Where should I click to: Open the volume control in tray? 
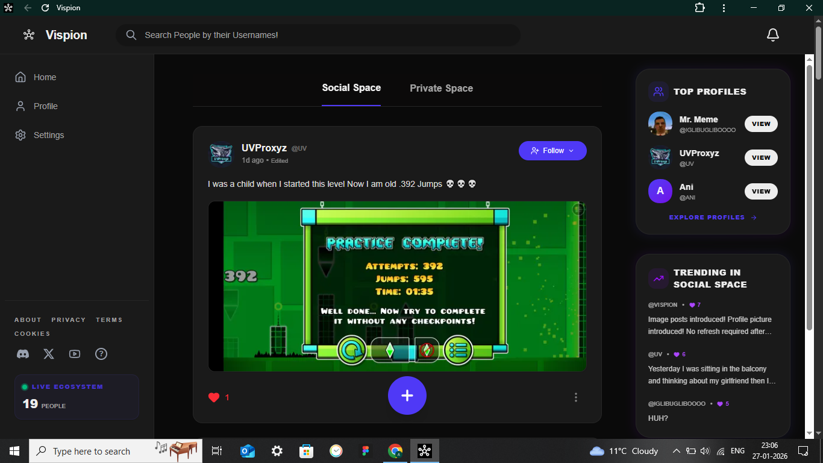coord(706,451)
